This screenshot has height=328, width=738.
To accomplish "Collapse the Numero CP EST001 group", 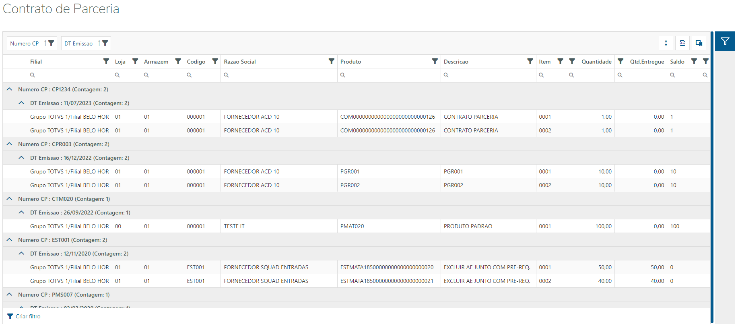I will click(10, 240).
